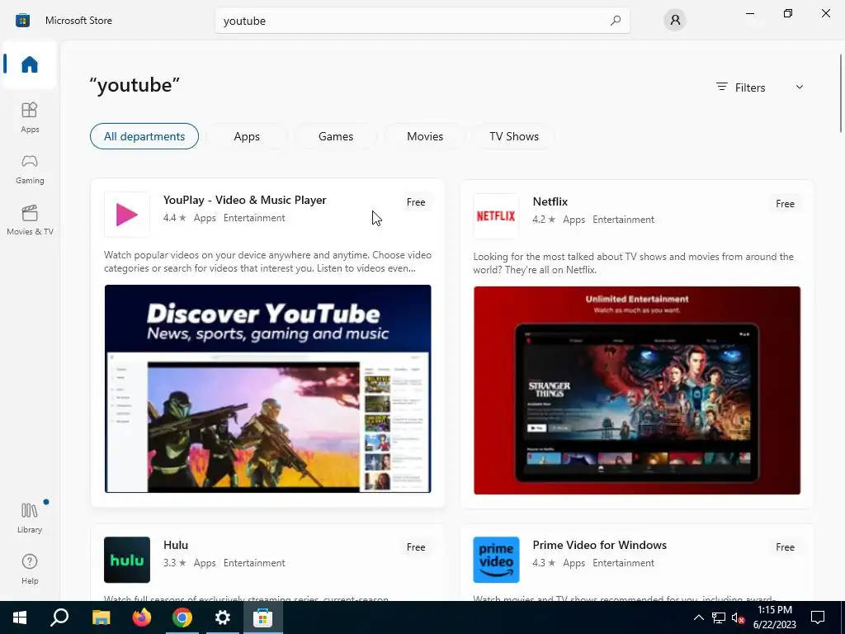Click YouPlay description starting 'Watch popular videos'

point(268,262)
